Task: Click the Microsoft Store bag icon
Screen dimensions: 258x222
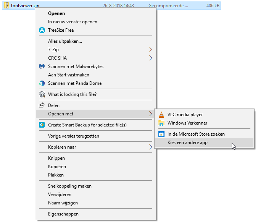Action: click(161, 134)
